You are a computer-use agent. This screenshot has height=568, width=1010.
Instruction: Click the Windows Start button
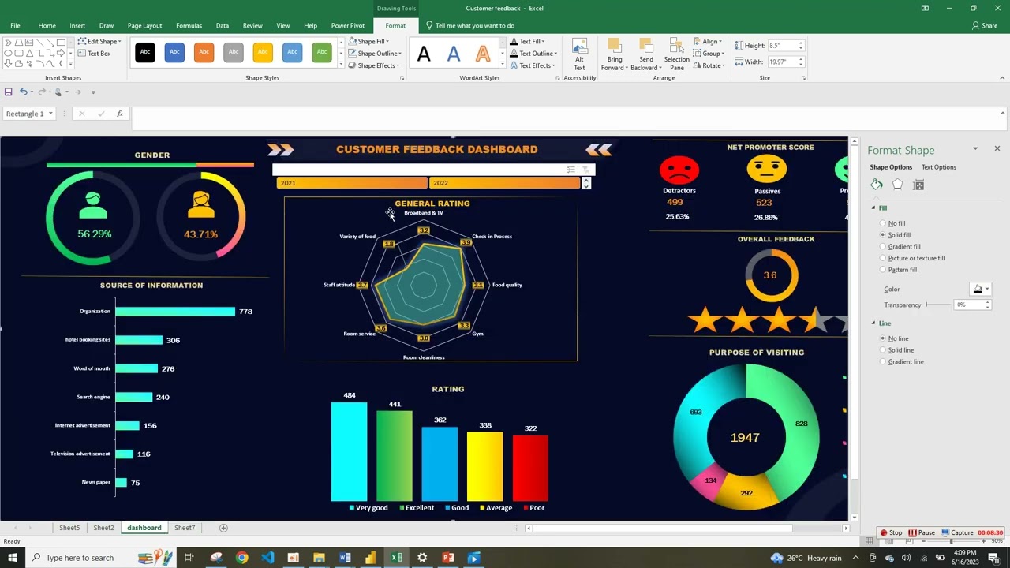[x=12, y=558]
